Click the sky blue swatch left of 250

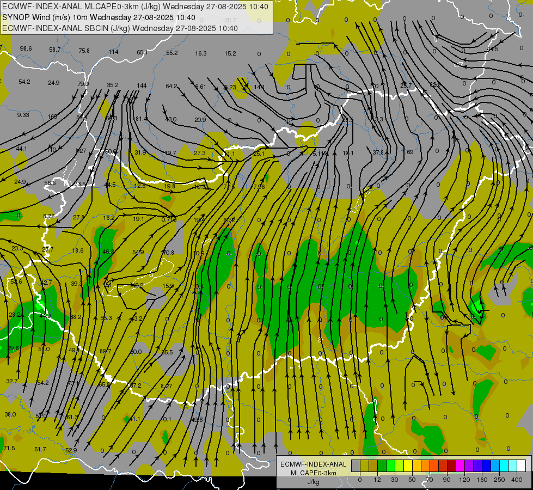pyautogui.click(x=495, y=466)
